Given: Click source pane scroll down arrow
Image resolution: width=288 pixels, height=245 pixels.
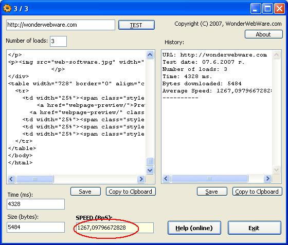Looking at the screenshot, I should click(150, 171).
